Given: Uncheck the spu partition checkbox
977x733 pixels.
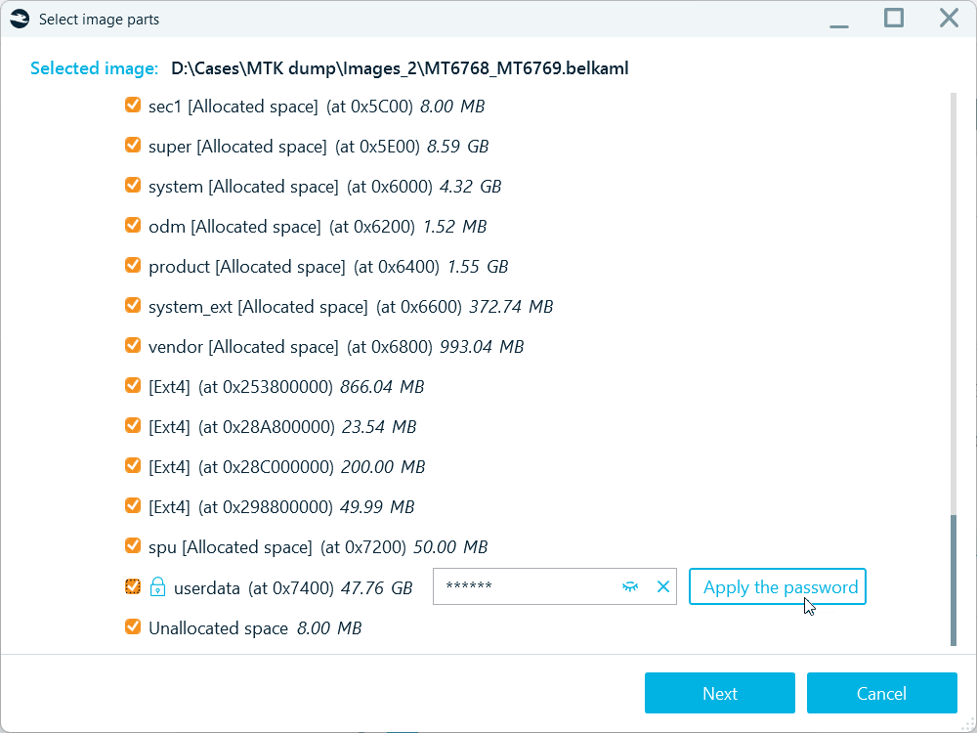Looking at the screenshot, I should pyautogui.click(x=133, y=545).
